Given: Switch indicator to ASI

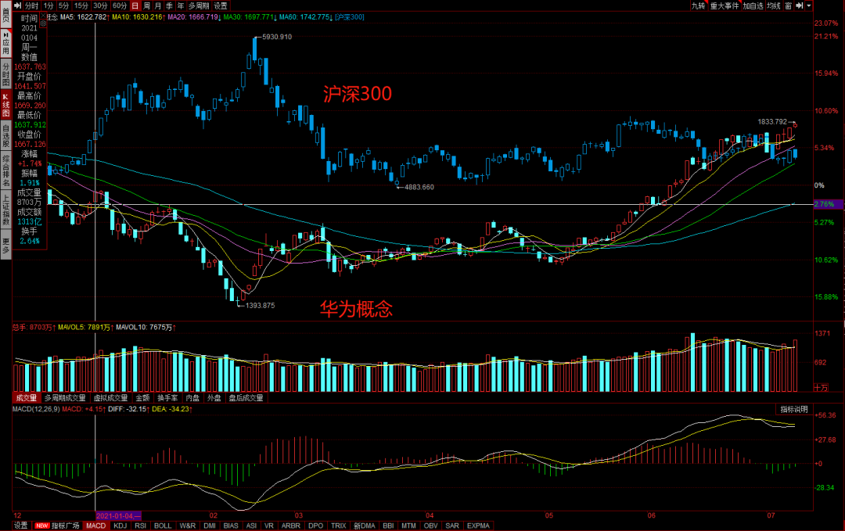Looking at the screenshot, I should coord(251,526).
